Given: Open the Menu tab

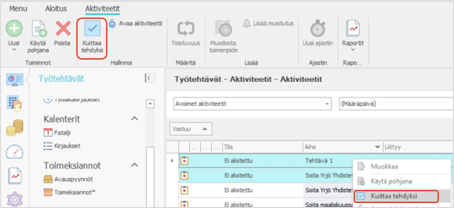Looking at the screenshot, I should pos(18,9).
